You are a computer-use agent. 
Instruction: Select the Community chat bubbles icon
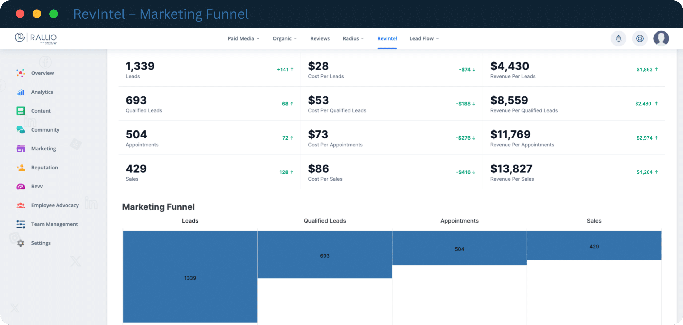21,130
